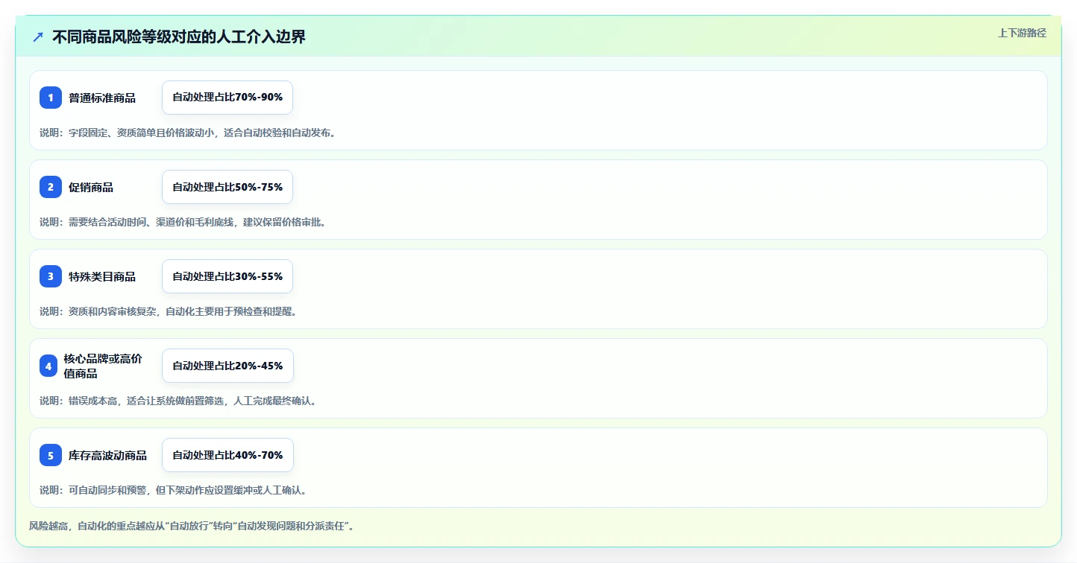The image size is (1077, 563).
Task: Click the 上下游路径 label
Action: coord(1022,33)
